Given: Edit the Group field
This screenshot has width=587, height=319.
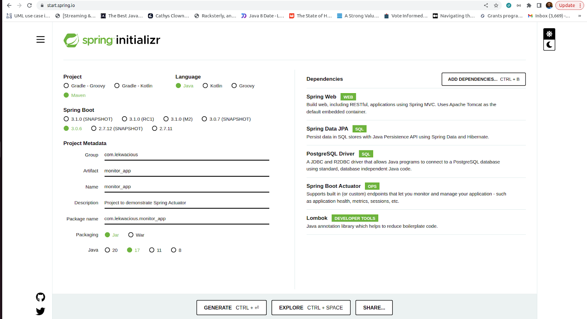Looking at the screenshot, I should [187, 155].
